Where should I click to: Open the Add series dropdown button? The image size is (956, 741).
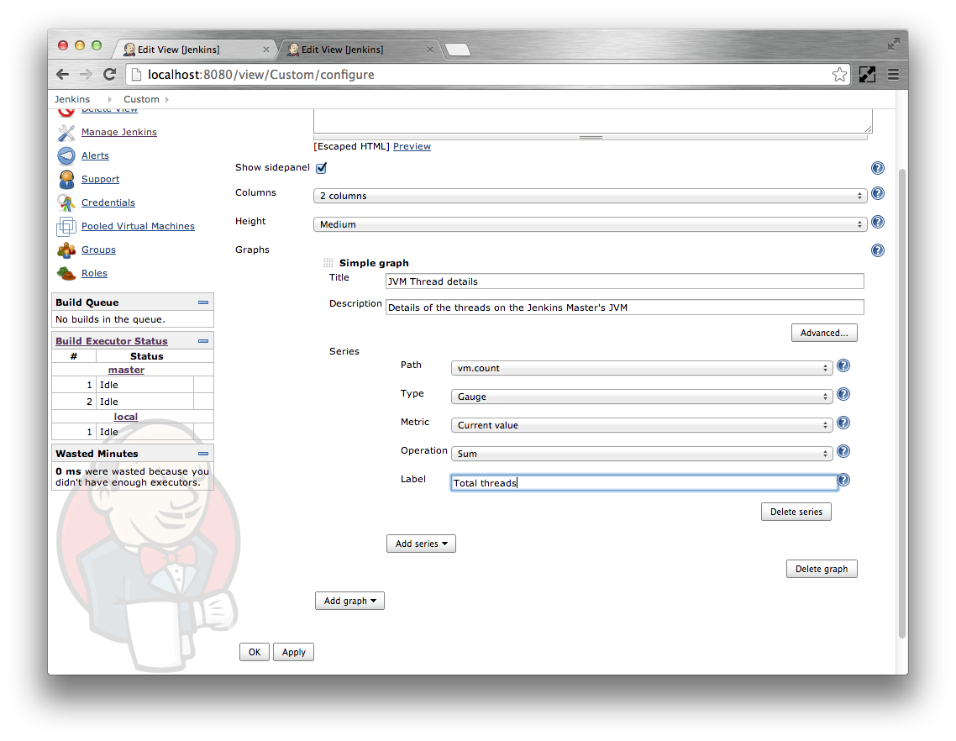click(x=422, y=544)
